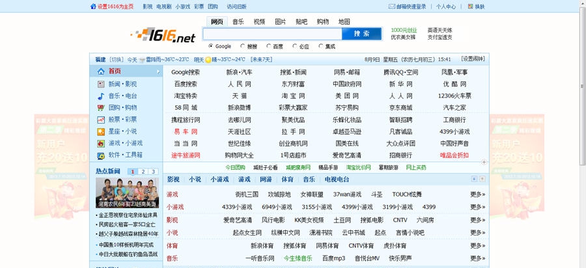
Task: Click the up arrow icon in category bar
Action: coord(482,179)
